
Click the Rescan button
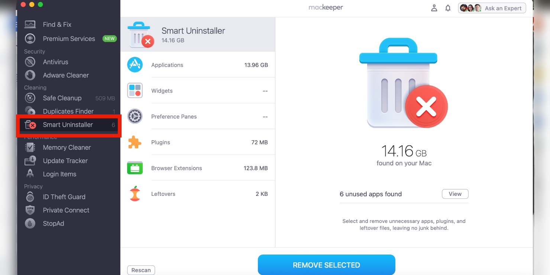click(x=141, y=270)
